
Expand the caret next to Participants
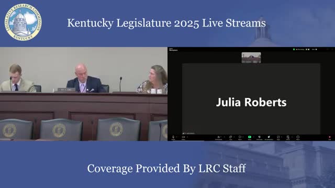click(x=225, y=137)
